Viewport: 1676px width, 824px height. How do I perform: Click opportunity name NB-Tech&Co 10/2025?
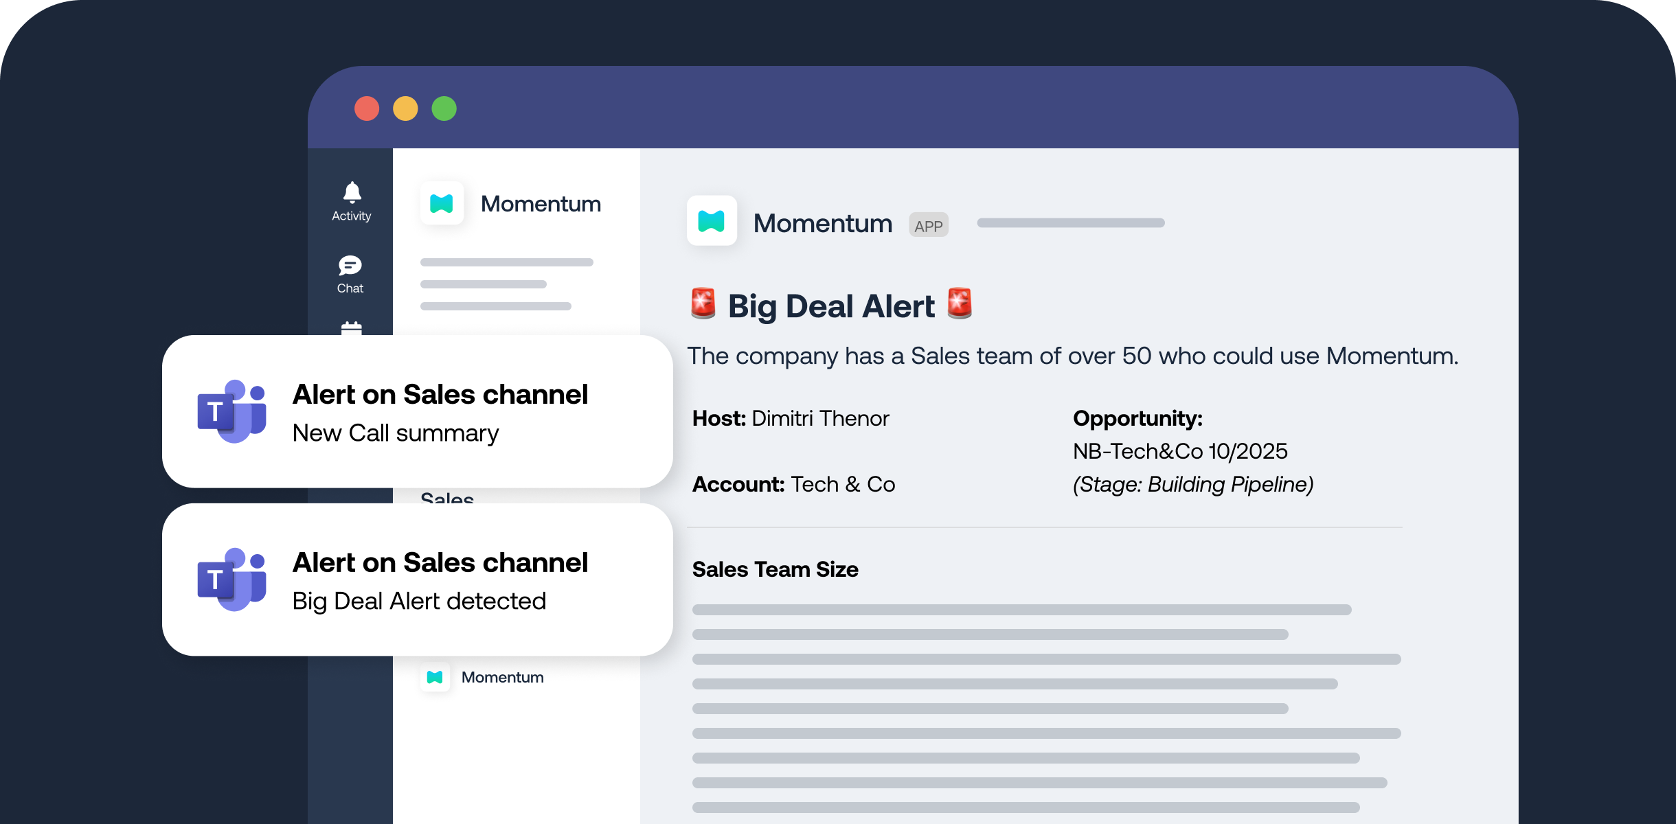pyautogui.click(x=1180, y=451)
